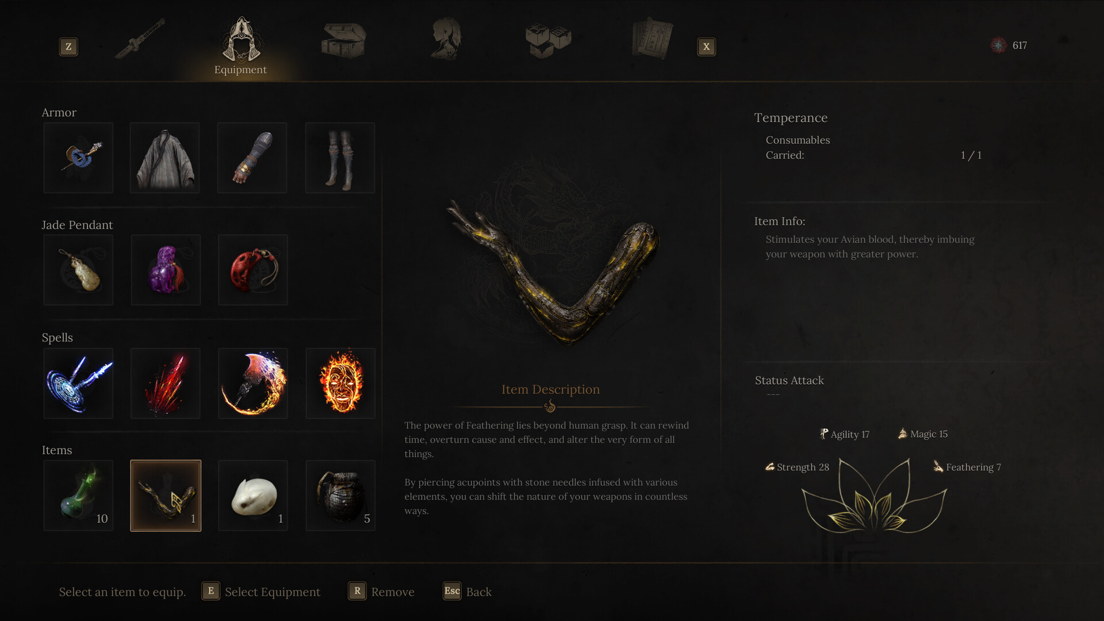Click the Select Equipment button
Screen dimensions: 1104x621
261,591
